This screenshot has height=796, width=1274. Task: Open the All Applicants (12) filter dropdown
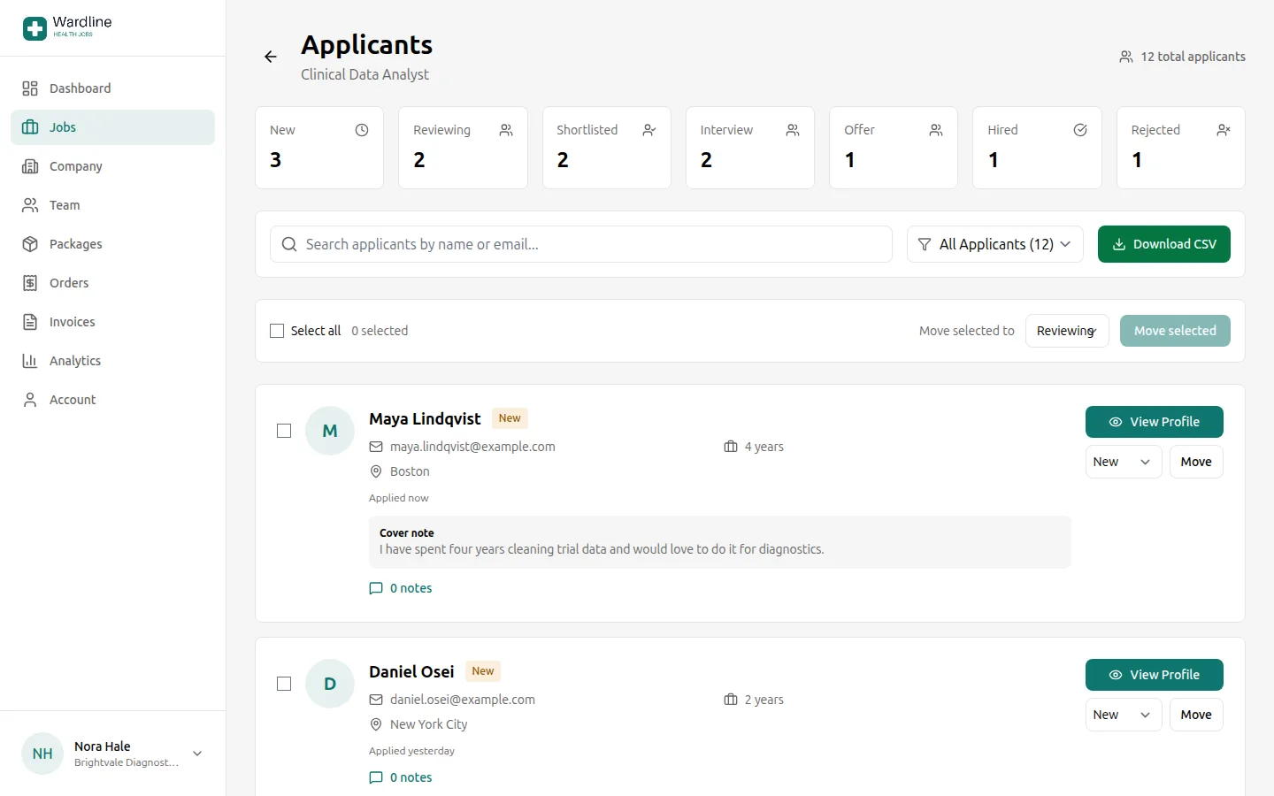[995, 244]
